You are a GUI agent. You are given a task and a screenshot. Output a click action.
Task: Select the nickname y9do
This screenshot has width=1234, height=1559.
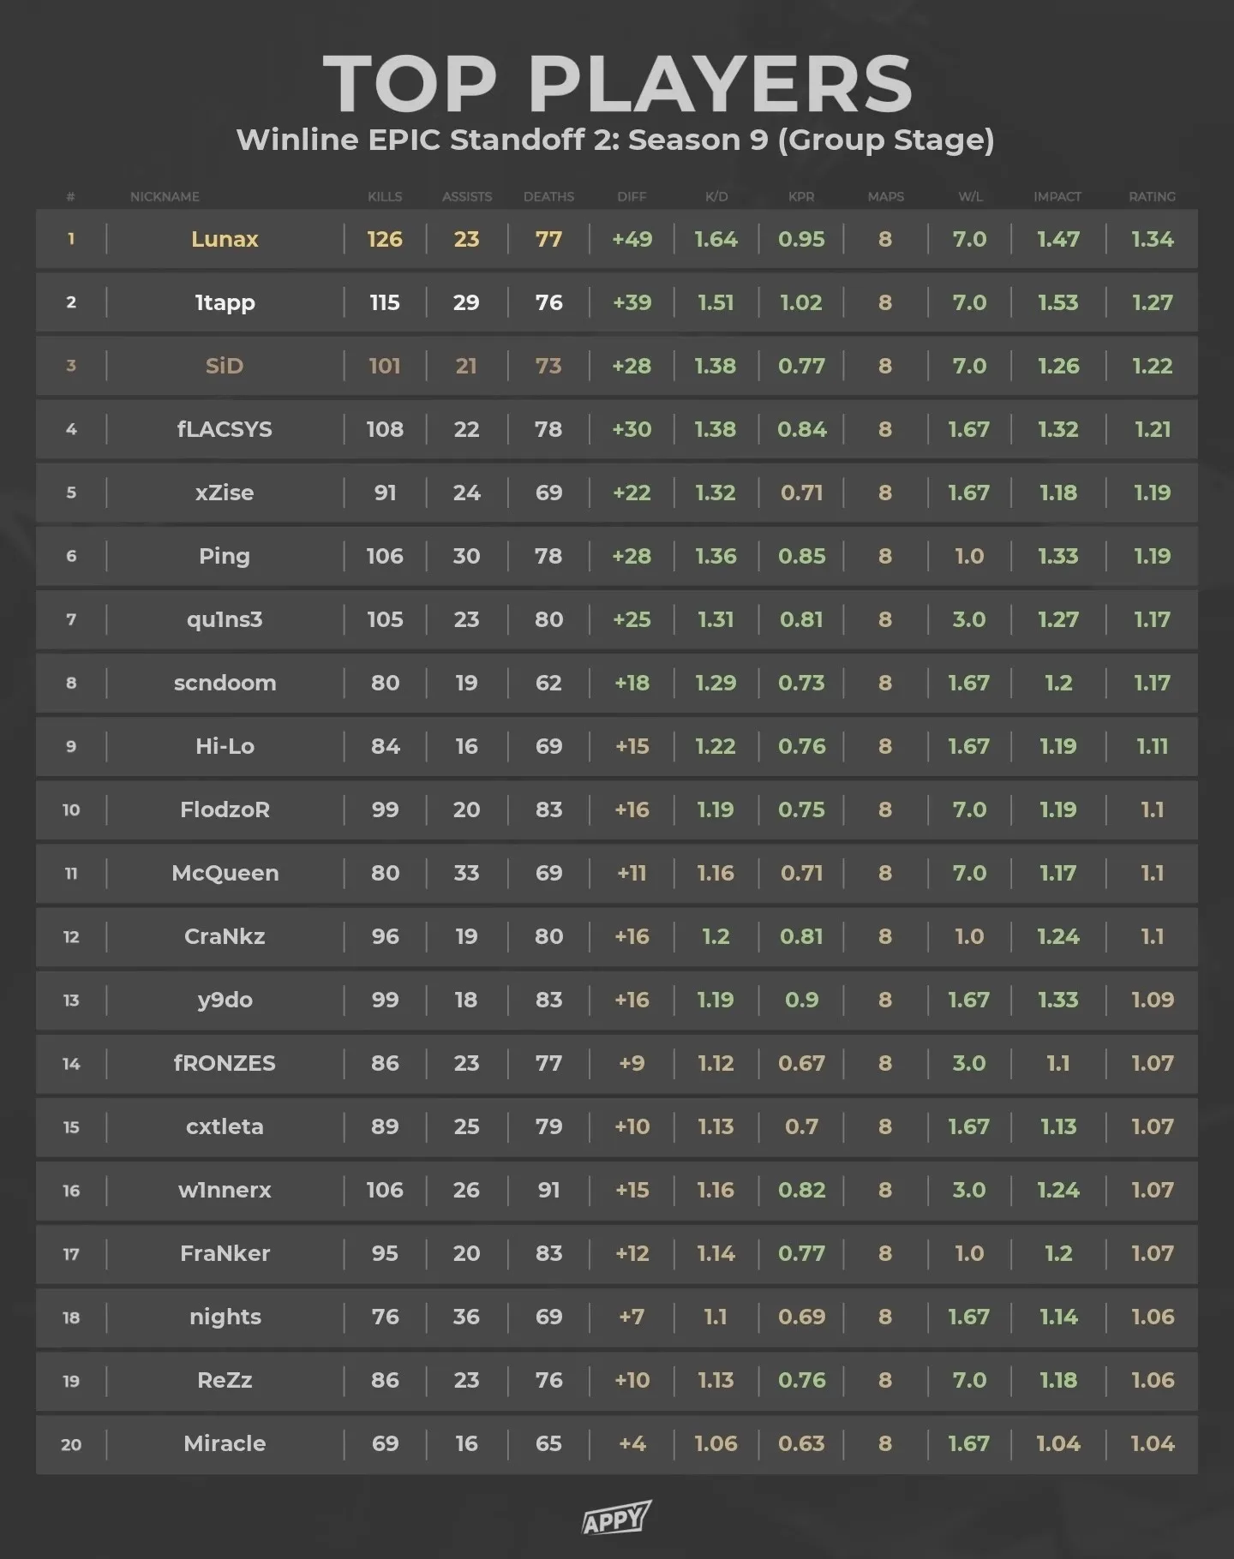(x=225, y=1001)
